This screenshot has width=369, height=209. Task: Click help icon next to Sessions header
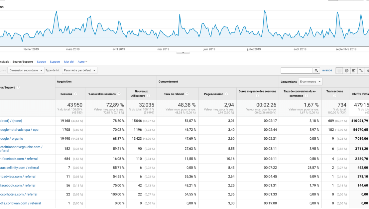coord(75,94)
